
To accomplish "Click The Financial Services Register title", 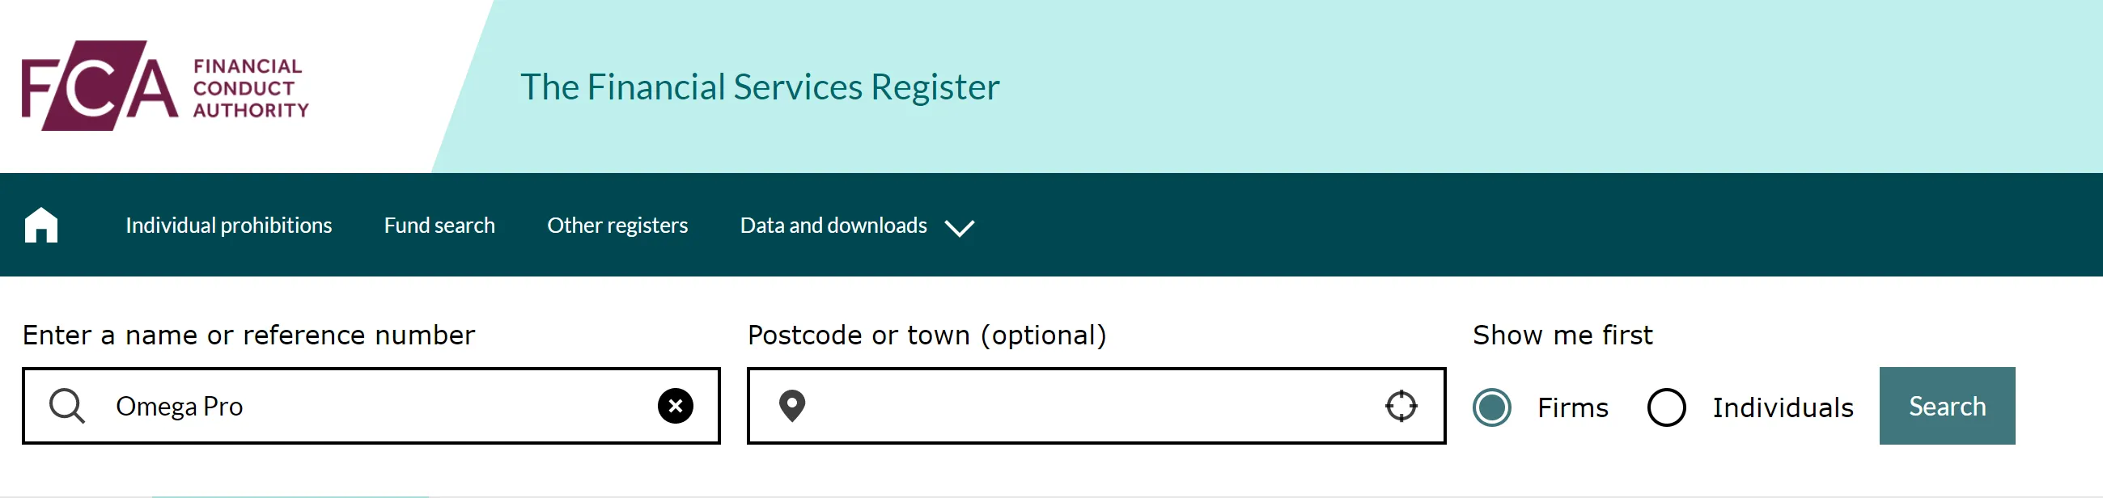I will [759, 87].
